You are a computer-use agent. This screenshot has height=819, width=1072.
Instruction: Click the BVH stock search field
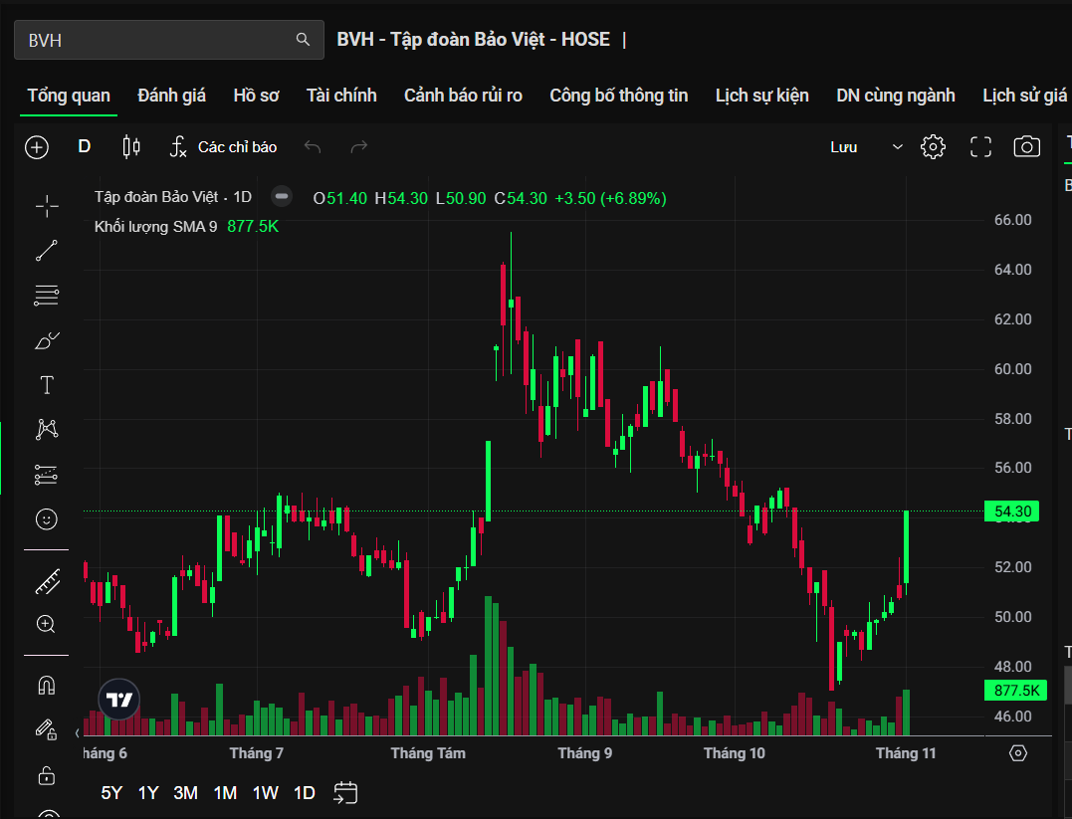point(159,40)
